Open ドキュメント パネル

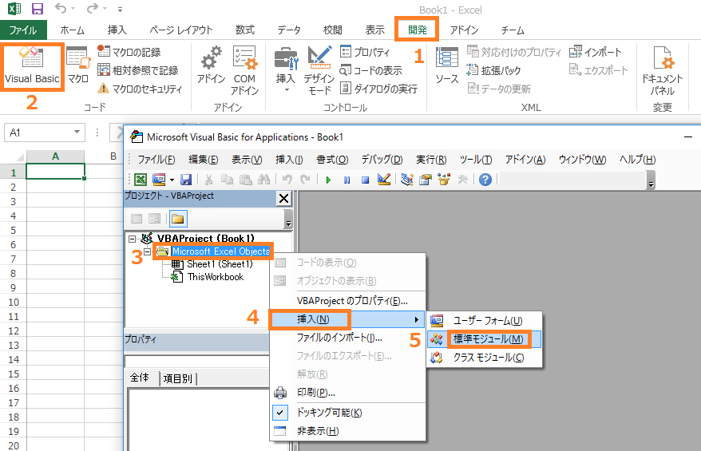pos(662,70)
